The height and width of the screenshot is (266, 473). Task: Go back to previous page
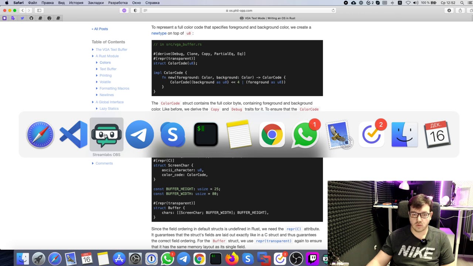(23, 10)
